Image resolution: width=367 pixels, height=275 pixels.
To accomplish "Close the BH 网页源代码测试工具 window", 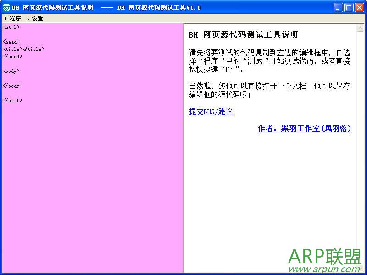I will (x=359, y=8).
